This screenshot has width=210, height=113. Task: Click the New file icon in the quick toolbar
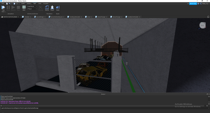tap(7, 4)
